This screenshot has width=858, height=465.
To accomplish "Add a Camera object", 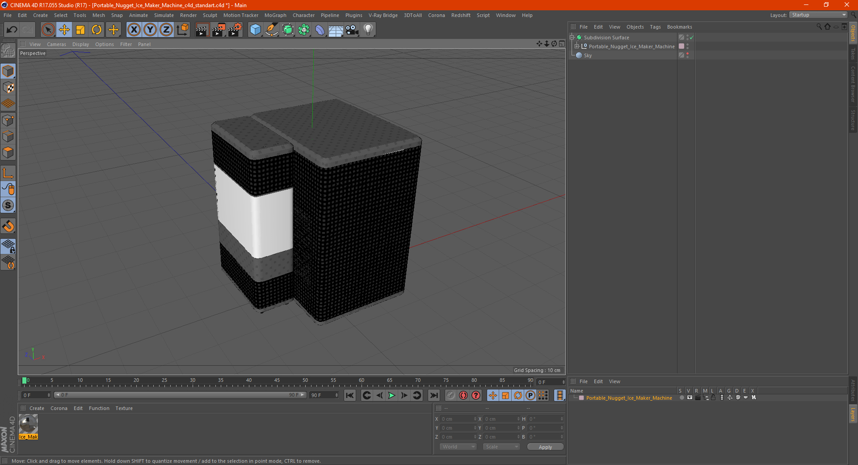I will pyautogui.click(x=352, y=30).
